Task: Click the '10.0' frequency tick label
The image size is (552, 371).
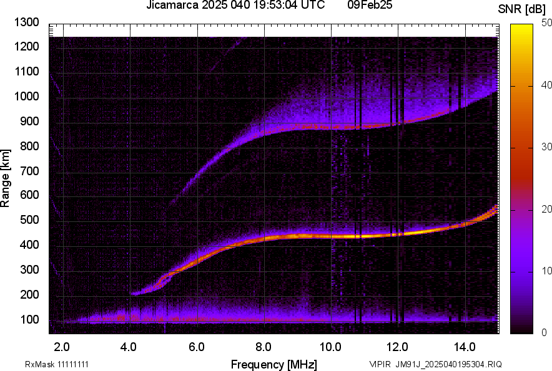Action: click(x=330, y=347)
